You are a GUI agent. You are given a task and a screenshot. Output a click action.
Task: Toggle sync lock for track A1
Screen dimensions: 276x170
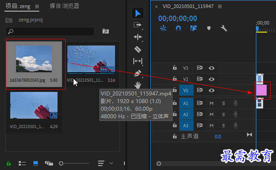[x=200, y=103]
